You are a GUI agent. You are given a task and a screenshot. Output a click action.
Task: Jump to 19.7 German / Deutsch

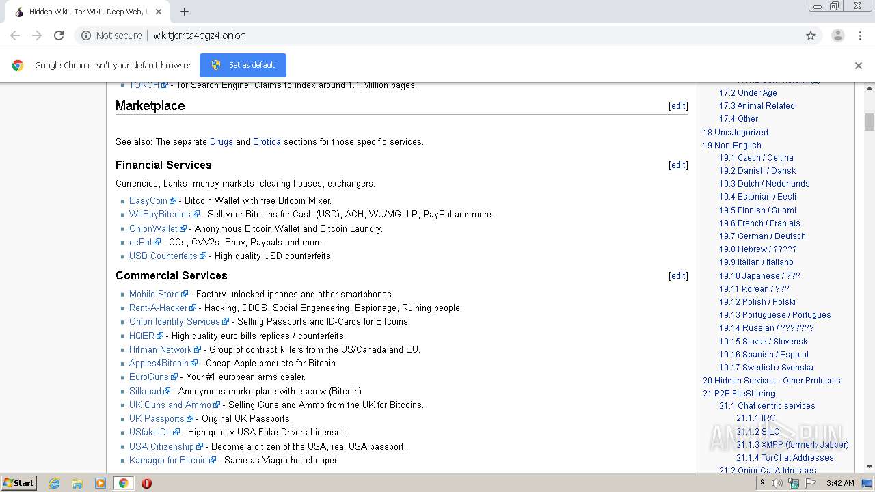(x=762, y=236)
